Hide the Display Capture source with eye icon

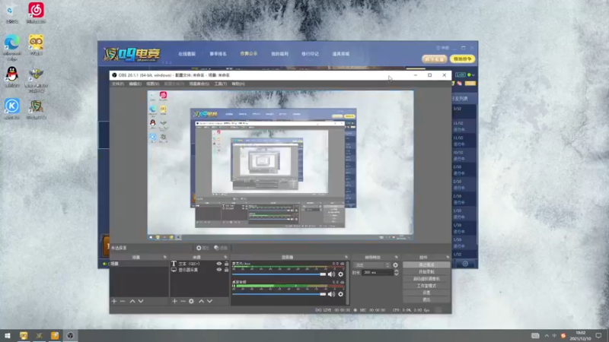pyautogui.click(x=219, y=270)
